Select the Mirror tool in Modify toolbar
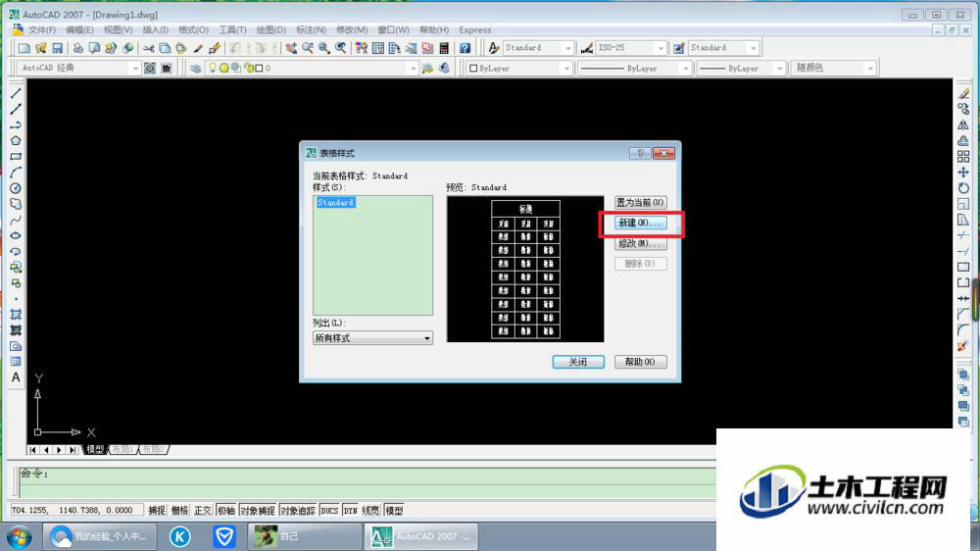The image size is (980, 551). pos(963,125)
